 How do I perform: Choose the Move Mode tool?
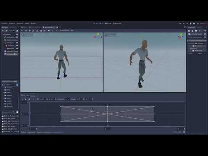pyautogui.click(x=26, y=31)
